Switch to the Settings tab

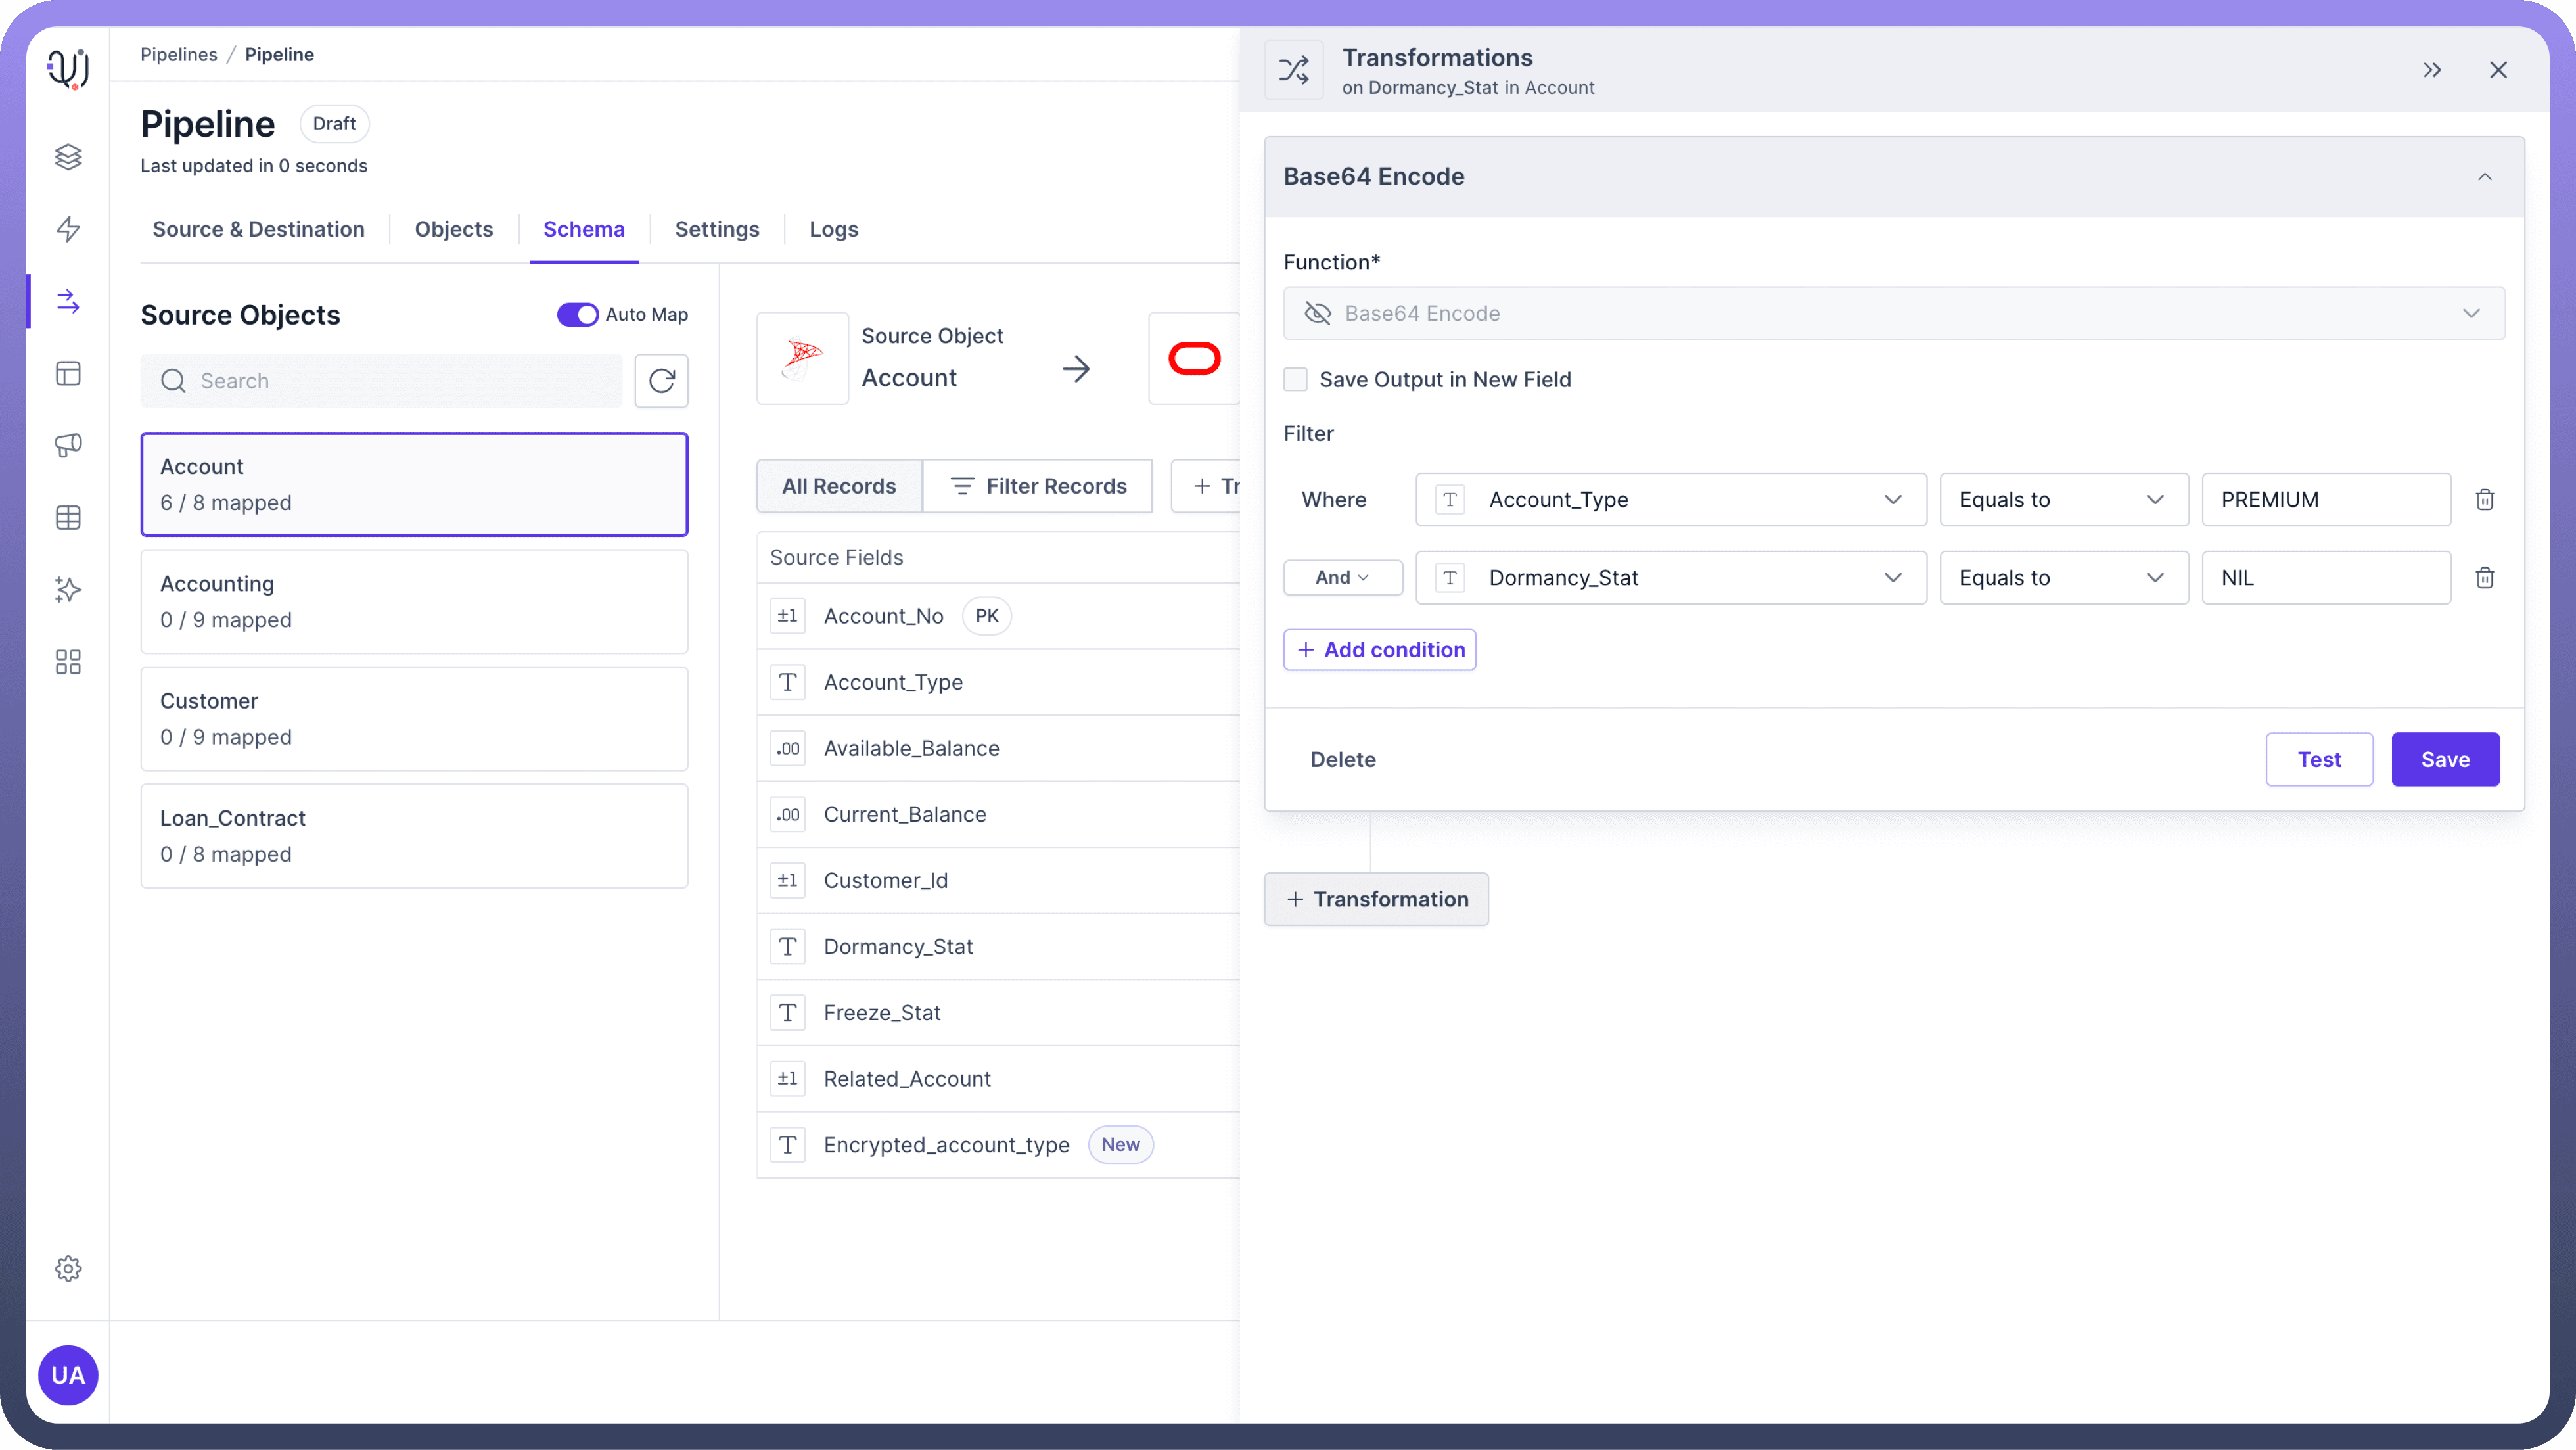(716, 230)
